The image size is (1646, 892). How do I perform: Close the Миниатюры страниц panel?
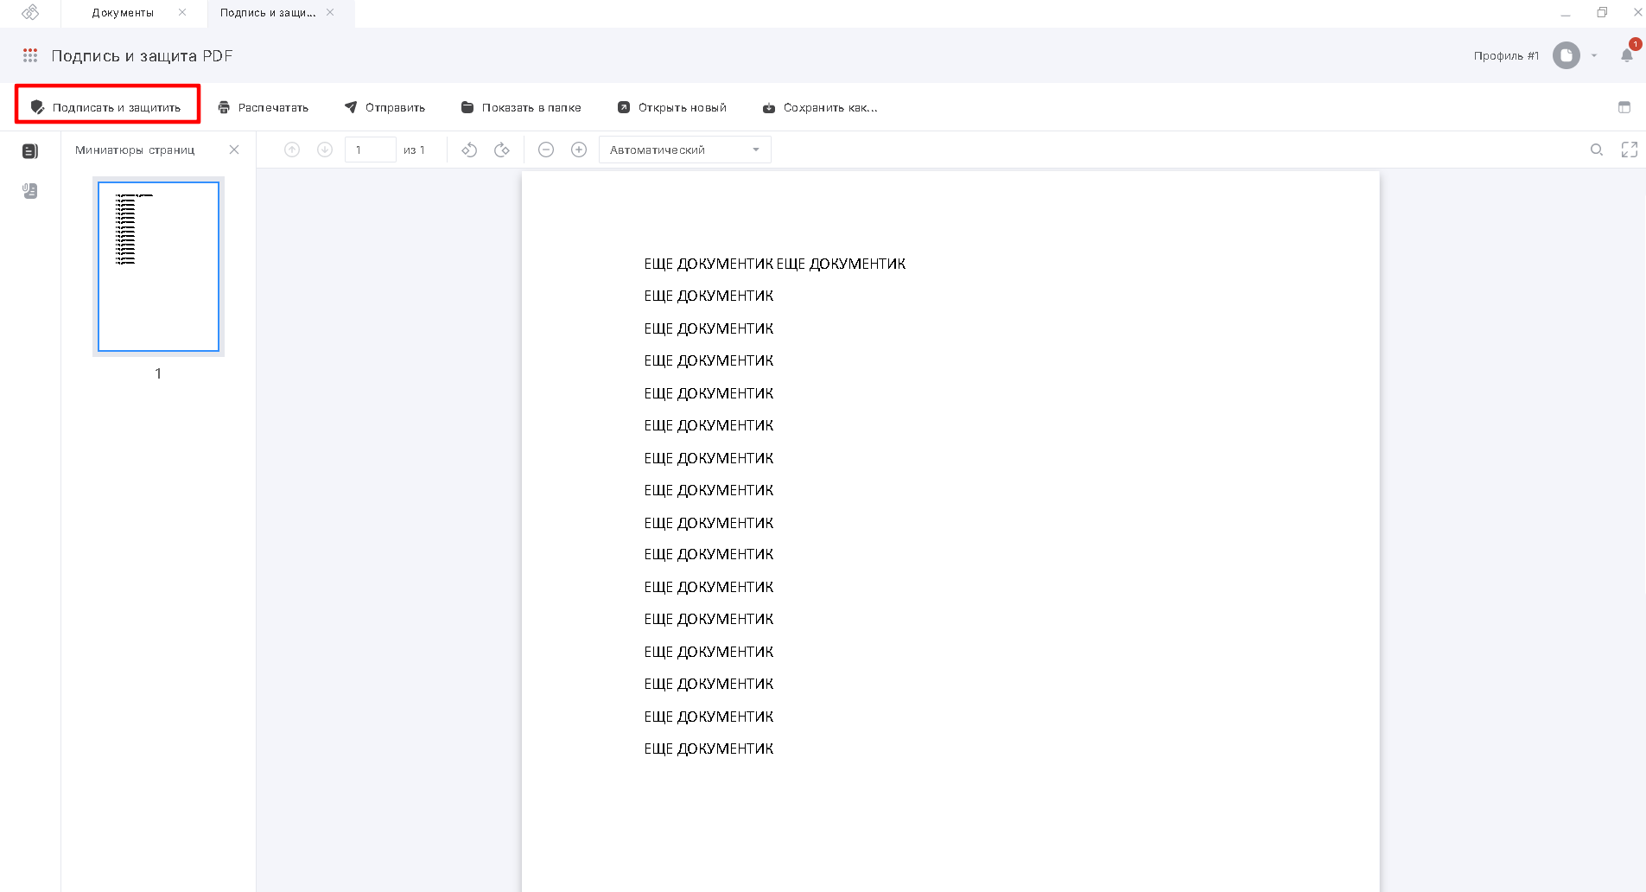[x=234, y=150]
